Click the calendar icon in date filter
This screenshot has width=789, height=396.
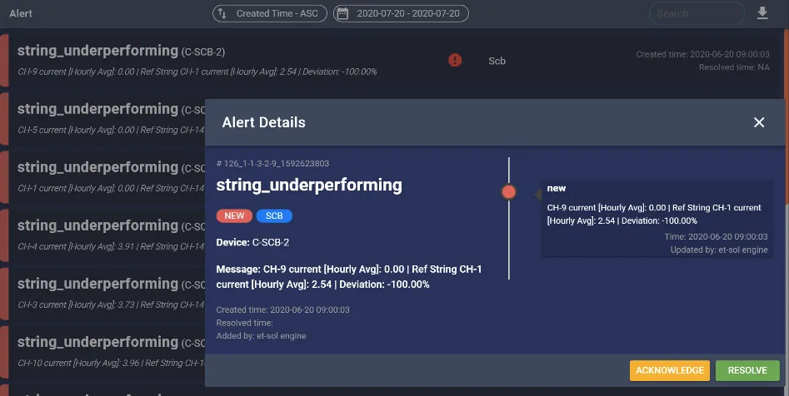pyautogui.click(x=342, y=13)
